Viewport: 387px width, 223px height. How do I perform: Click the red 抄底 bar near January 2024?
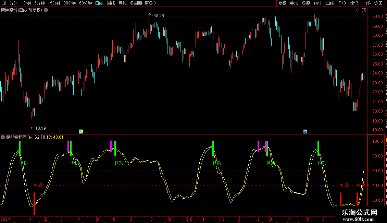(x=34, y=204)
